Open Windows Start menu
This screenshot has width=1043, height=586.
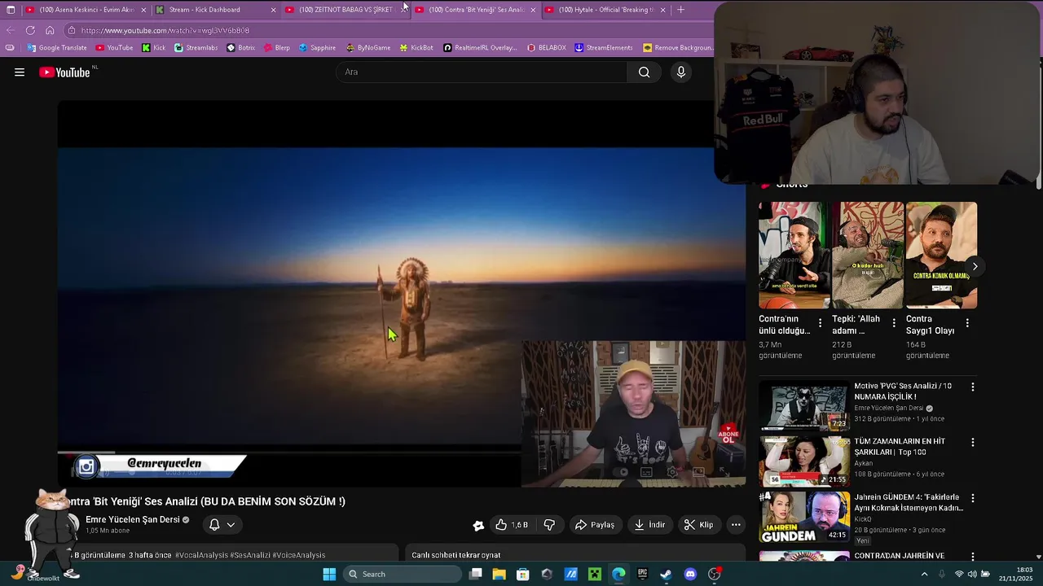pos(329,574)
